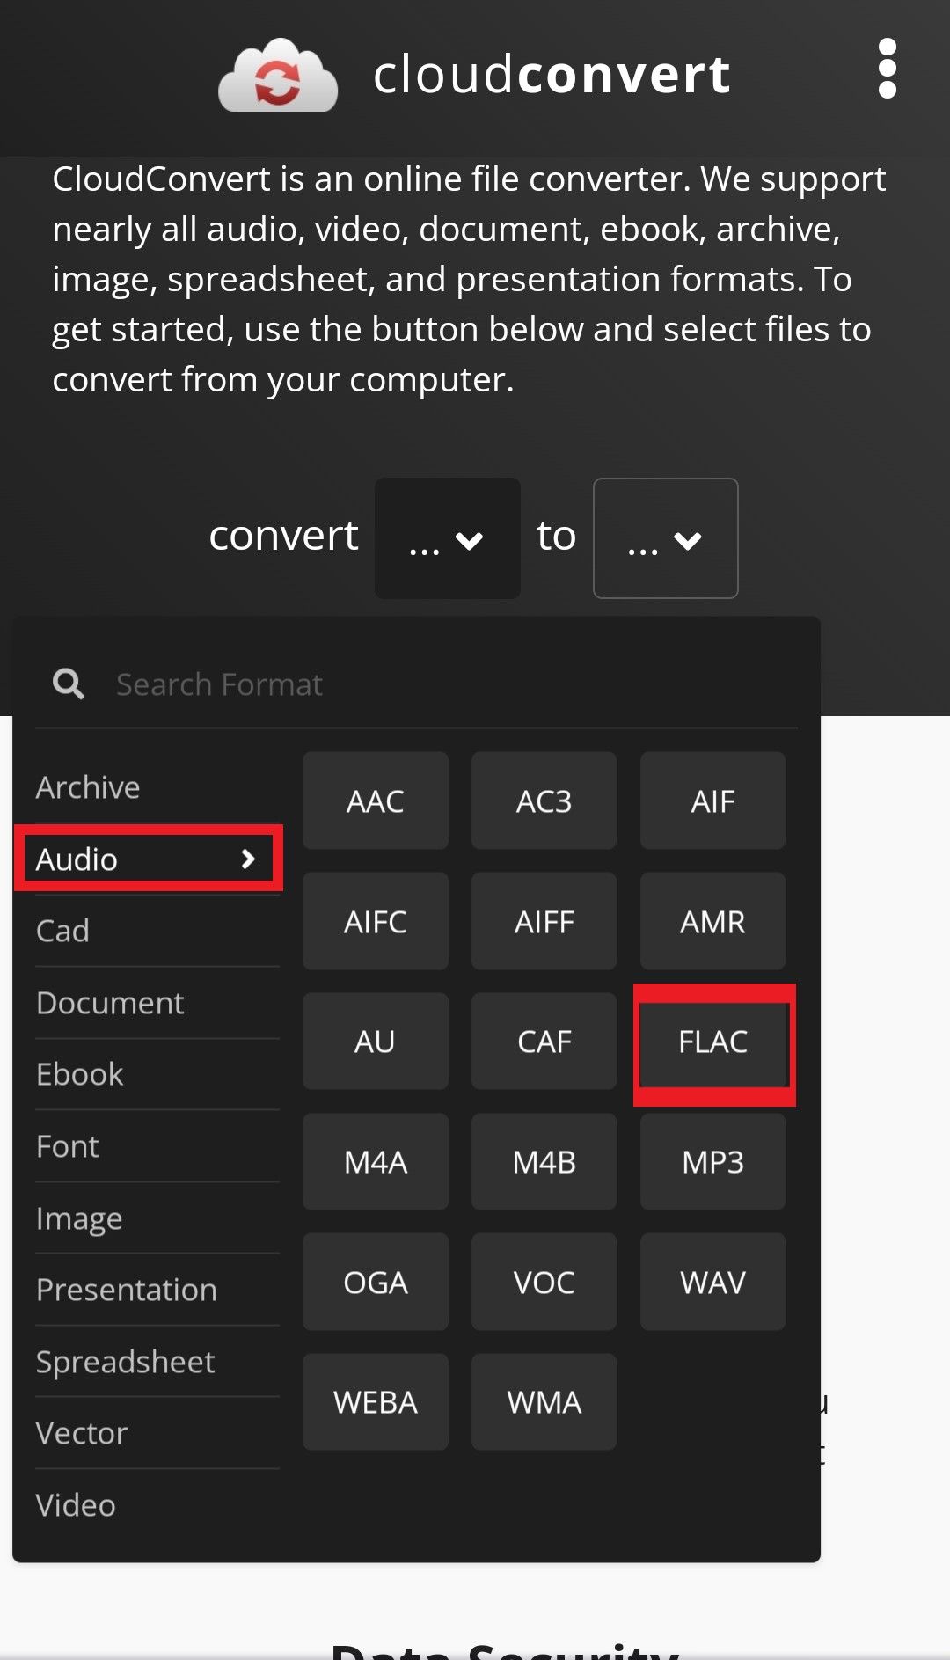
Task: Select the MP3 audio format
Action: 712,1161
